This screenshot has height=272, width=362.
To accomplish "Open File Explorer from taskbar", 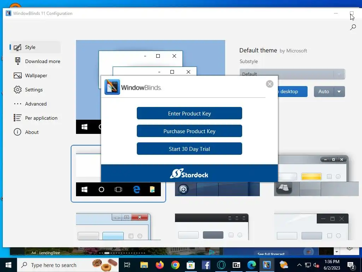I will (144, 265).
